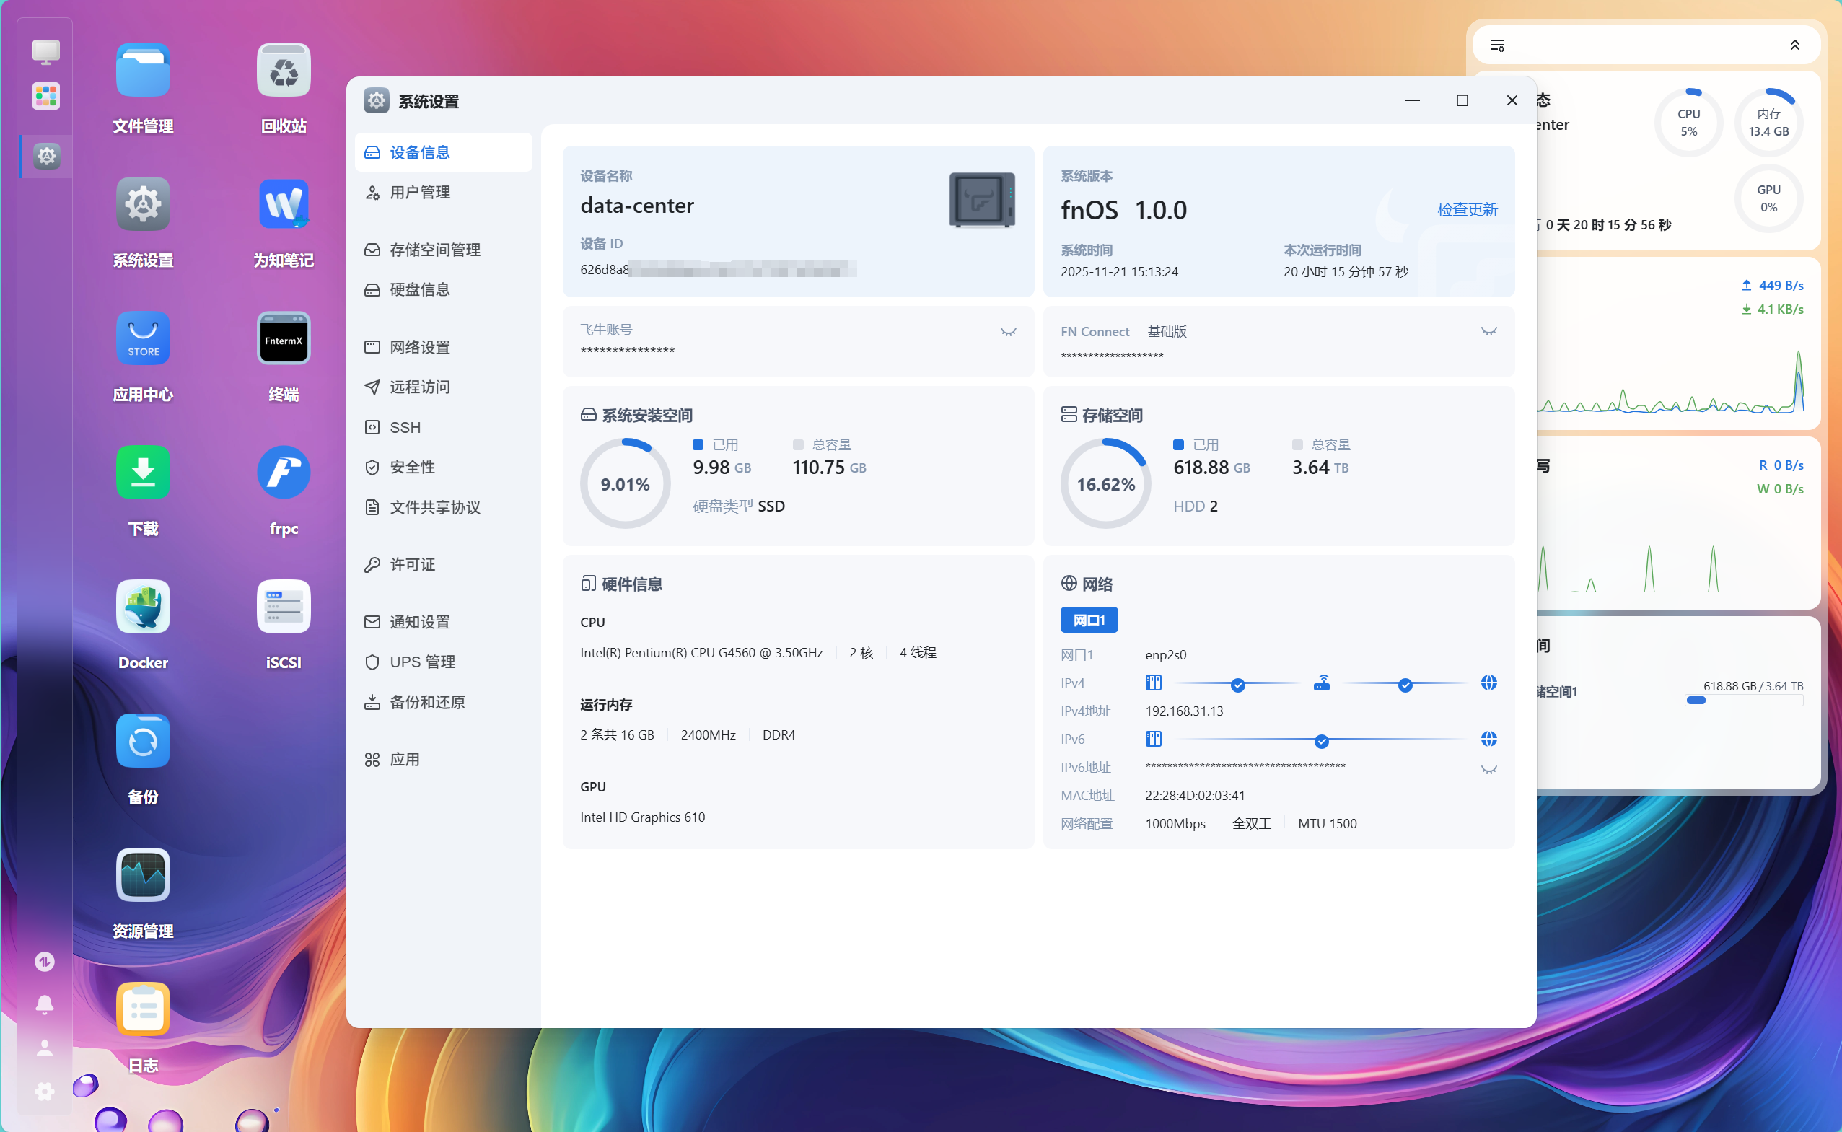Click the notification bell in left dock
The width and height of the screenshot is (1842, 1132).
tap(45, 1004)
